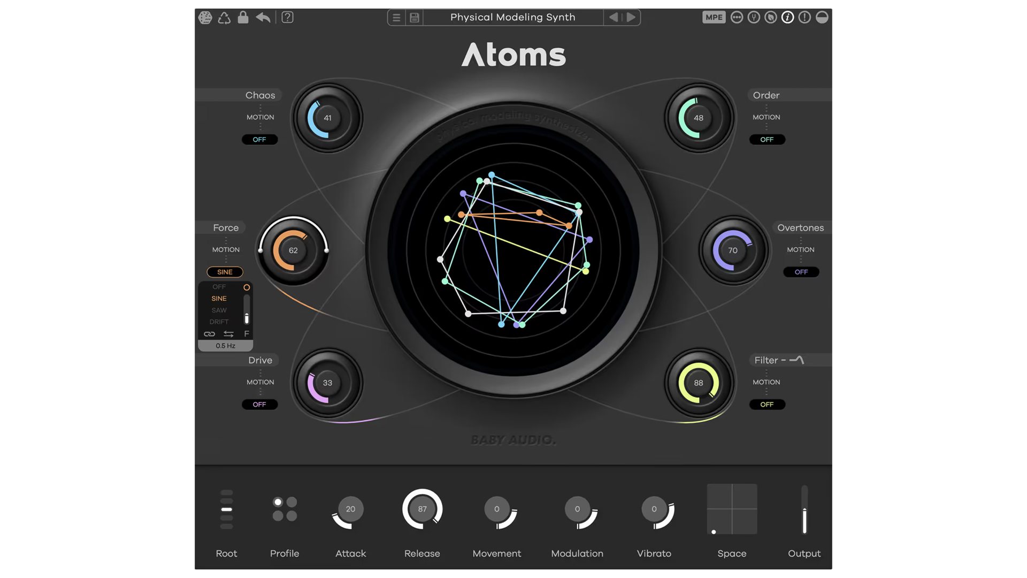Screen dimensions: 1027x578
Task: Select the bottom-left Profile dot
Action: pyautogui.click(x=278, y=516)
